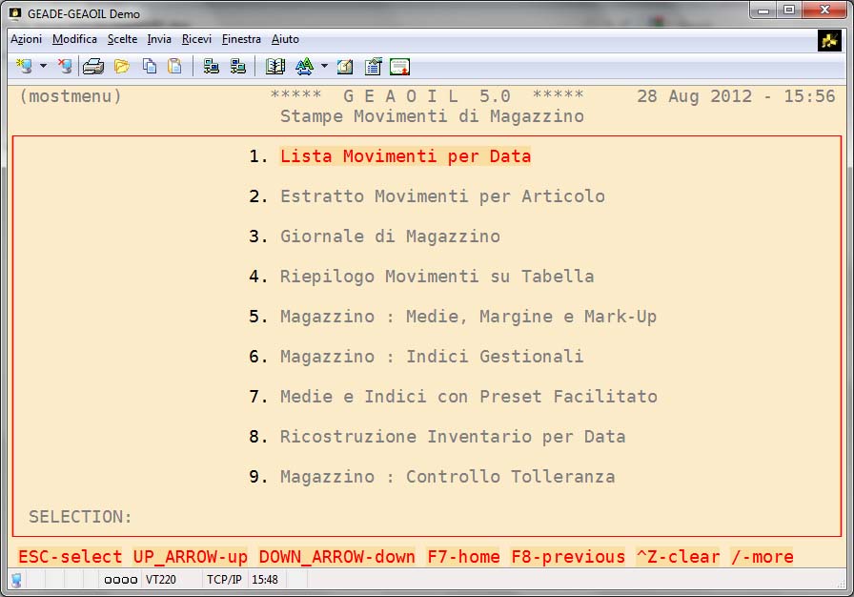Click the open book toolbar icon
Image resolution: width=854 pixels, height=597 pixels.
coord(275,67)
